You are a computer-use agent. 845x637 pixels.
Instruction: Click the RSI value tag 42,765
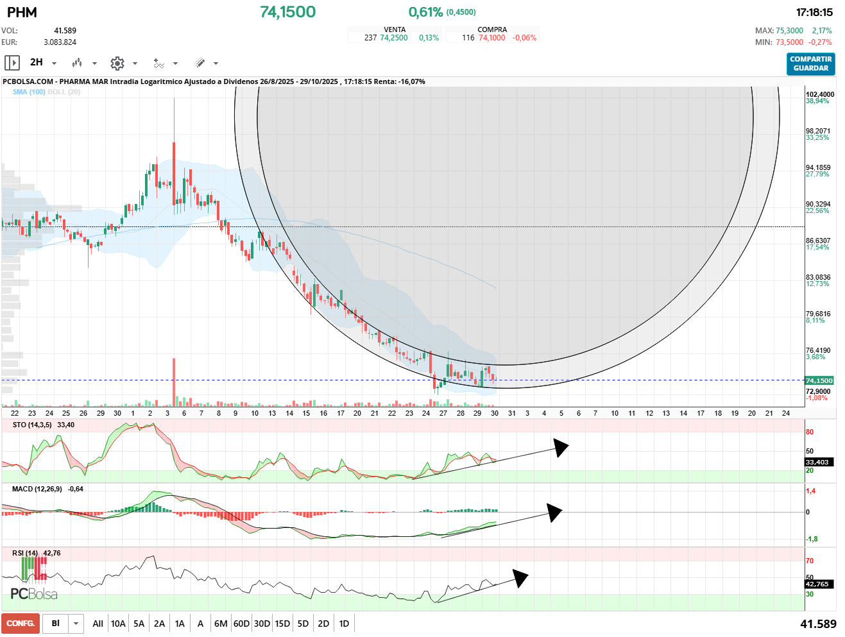[x=817, y=584]
